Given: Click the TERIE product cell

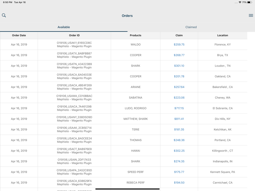Looking at the screenshot, I should tap(136, 129).
